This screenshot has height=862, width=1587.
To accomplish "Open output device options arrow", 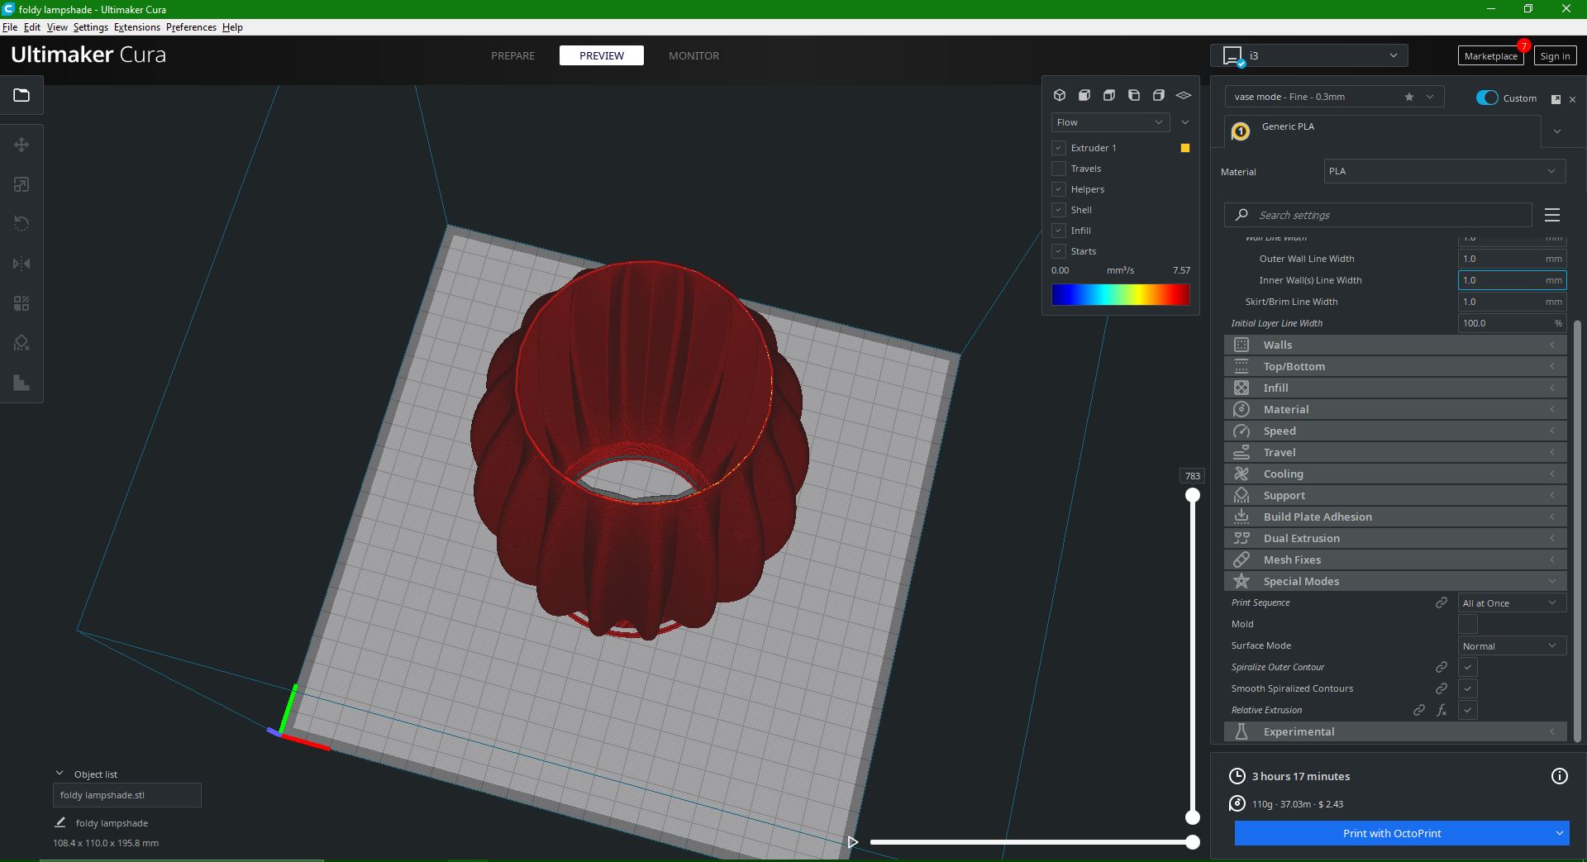I will pyautogui.click(x=1559, y=833).
